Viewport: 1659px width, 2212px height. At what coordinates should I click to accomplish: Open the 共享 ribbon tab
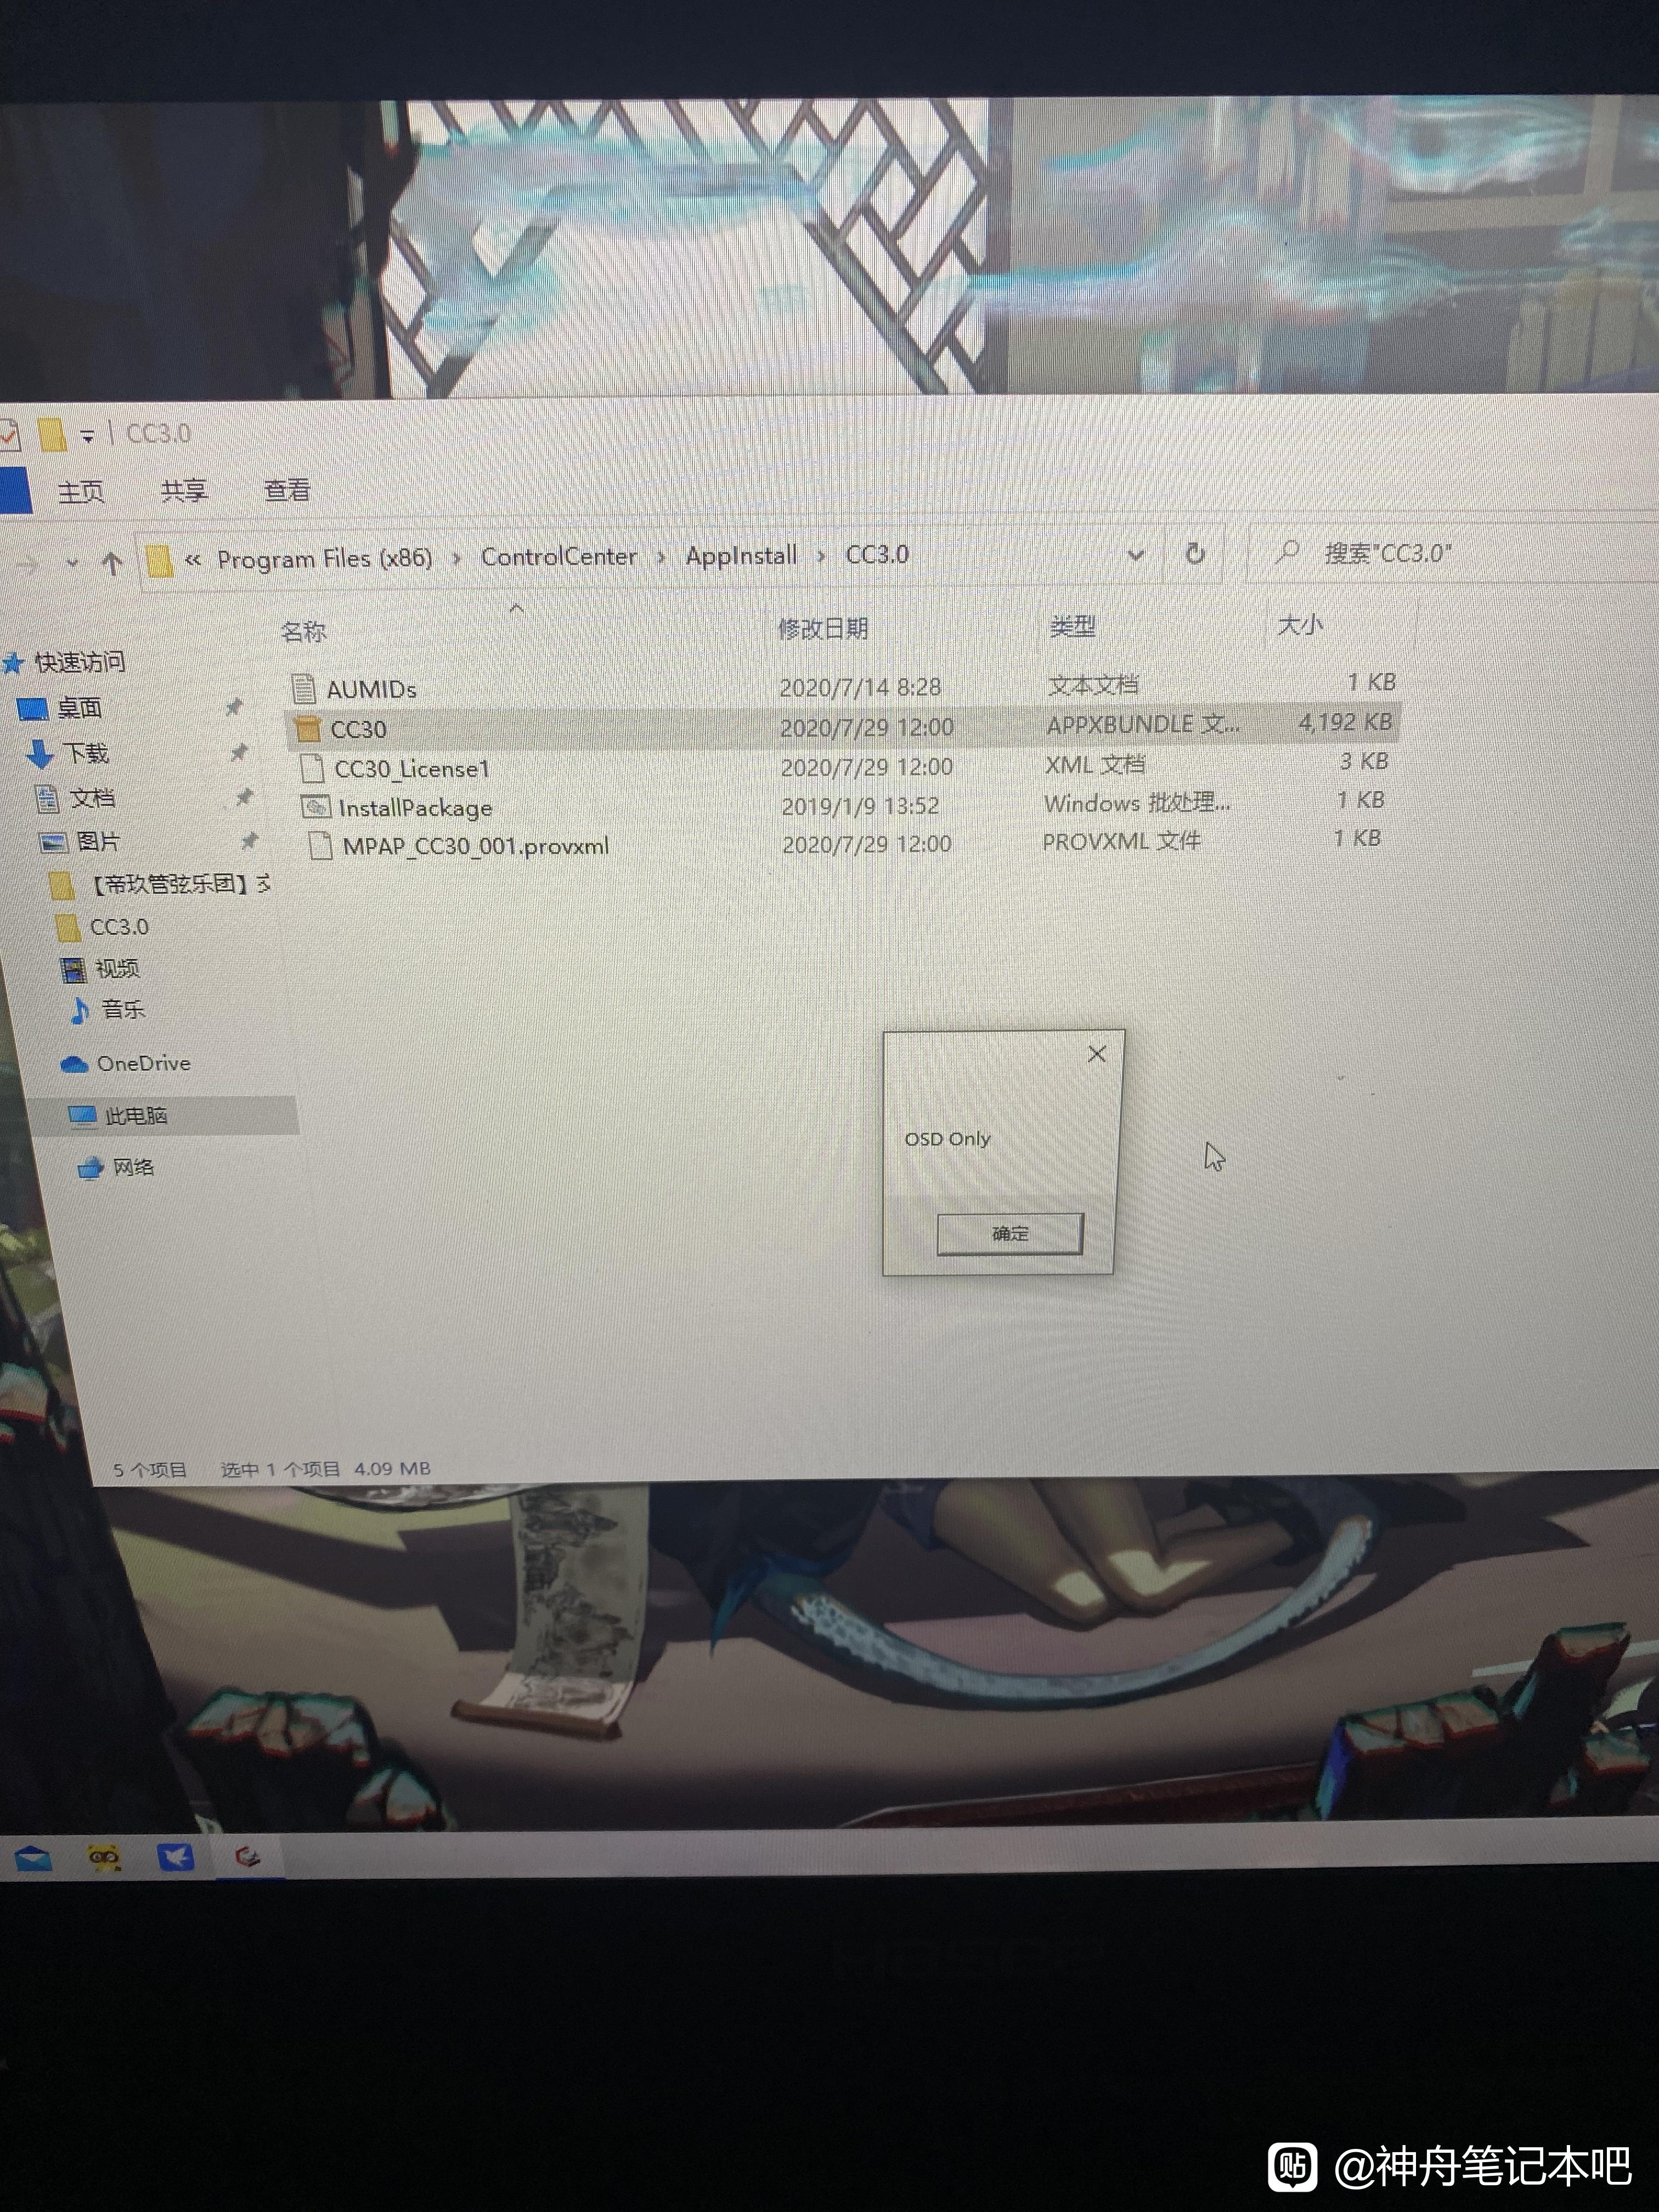pos(184,491)
